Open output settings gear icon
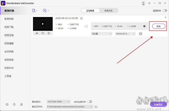169x111 pixels. (144, 26)
